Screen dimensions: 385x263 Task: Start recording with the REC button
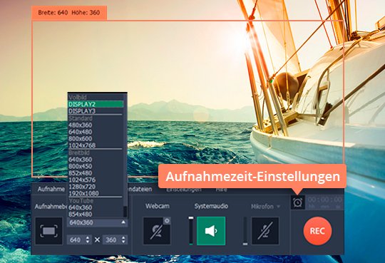pyautogui.click(x=317, y=231)
